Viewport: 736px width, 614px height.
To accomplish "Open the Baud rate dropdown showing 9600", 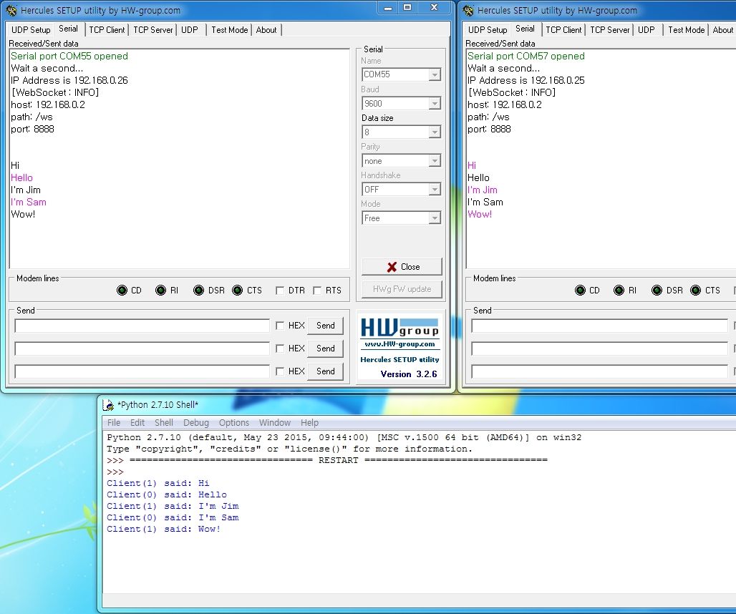I will click(x=433, y=103).
